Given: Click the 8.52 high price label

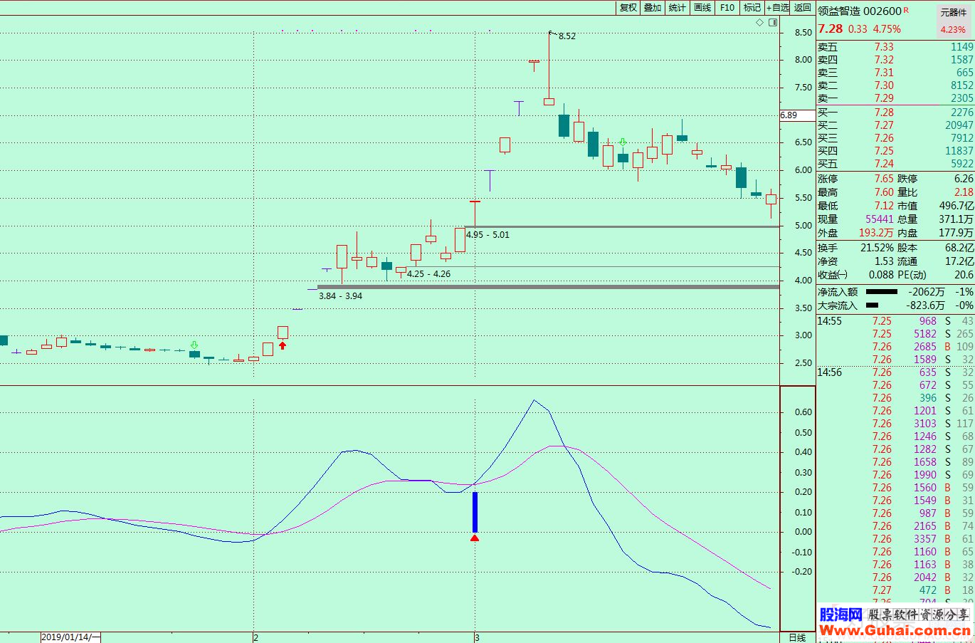Looking at the screenshot, I should [567, 36].
